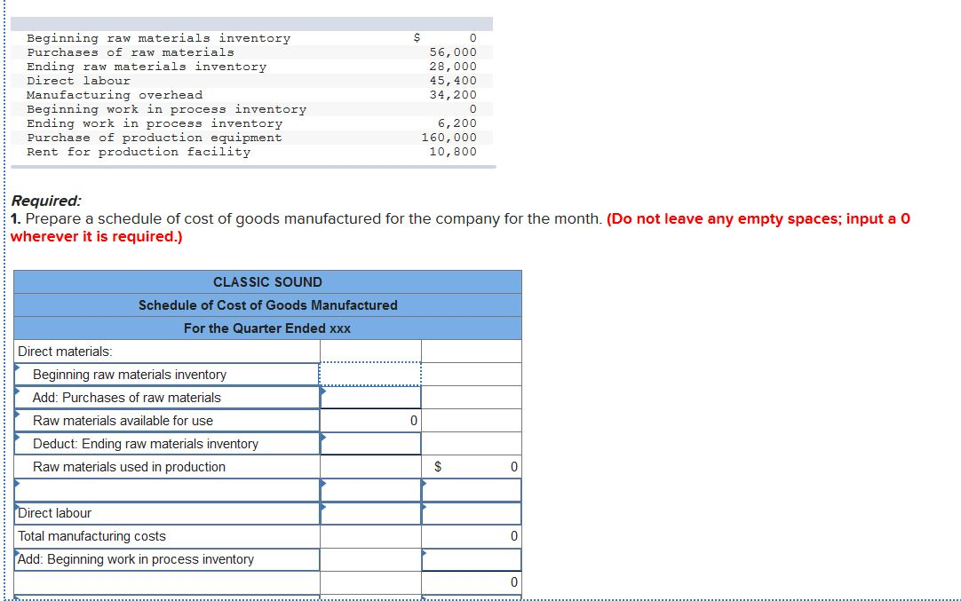The image size is (961, 601).
Task: Click right amount field in blank row above Direct labour
Action: [472, 490]
